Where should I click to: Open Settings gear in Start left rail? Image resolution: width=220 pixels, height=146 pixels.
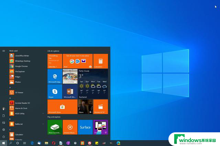tap(4, 130)
